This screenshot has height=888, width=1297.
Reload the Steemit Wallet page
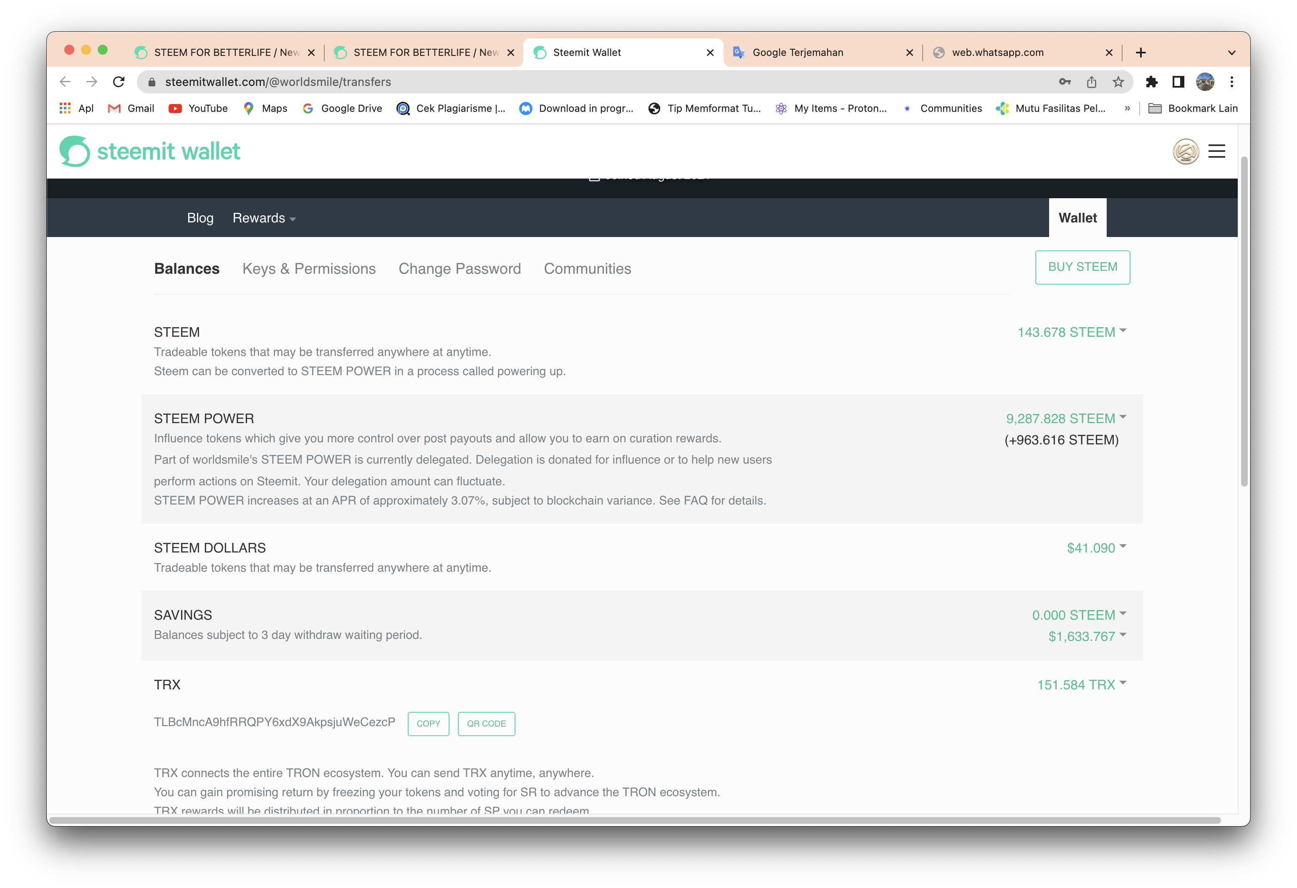(x=119, y=82)
